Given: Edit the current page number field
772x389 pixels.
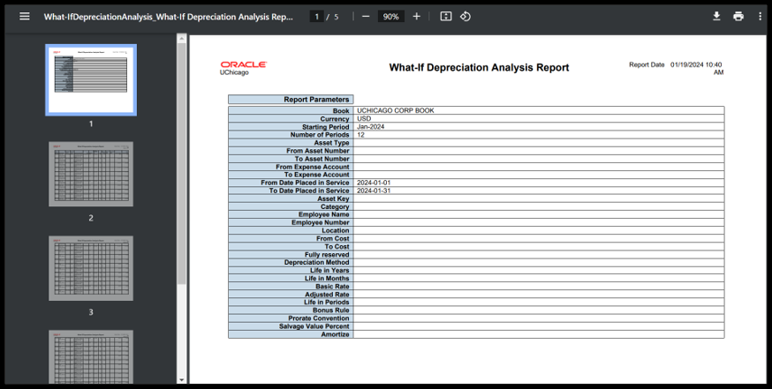Looking at the screenshot, I should (316, 17).
